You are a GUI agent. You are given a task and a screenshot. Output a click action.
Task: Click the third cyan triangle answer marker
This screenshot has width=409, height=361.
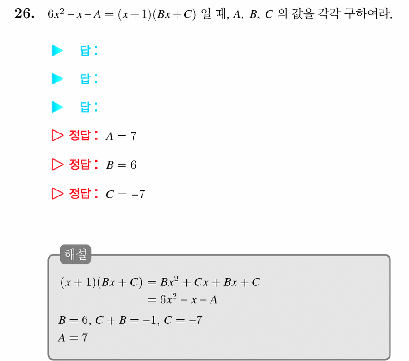[57, 107]
